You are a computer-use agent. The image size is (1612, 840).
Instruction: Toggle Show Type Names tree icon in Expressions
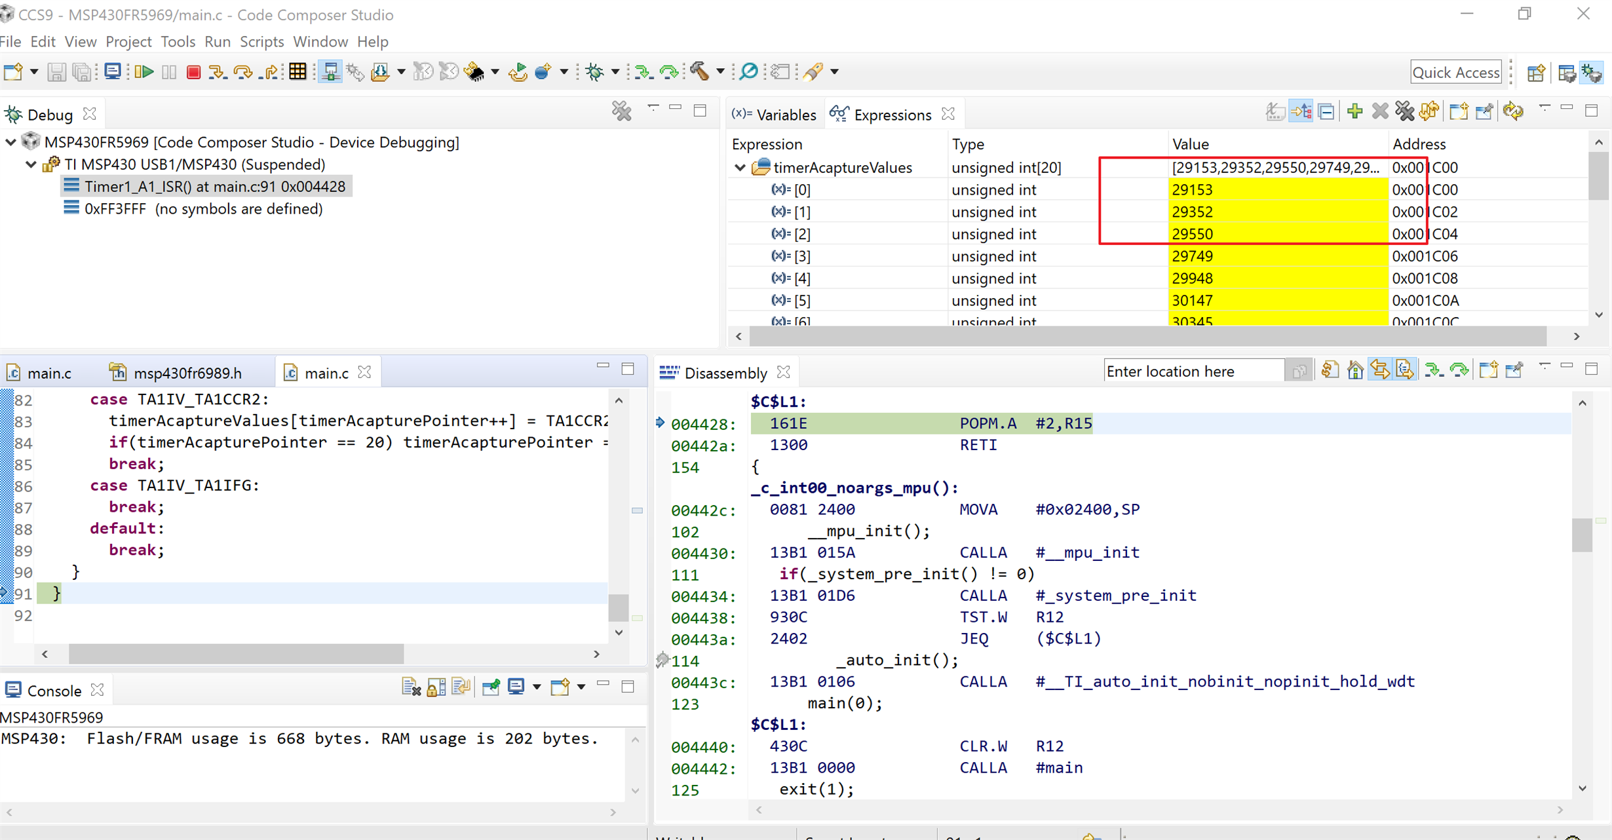pyautogui.click(x=1274, y=111)
